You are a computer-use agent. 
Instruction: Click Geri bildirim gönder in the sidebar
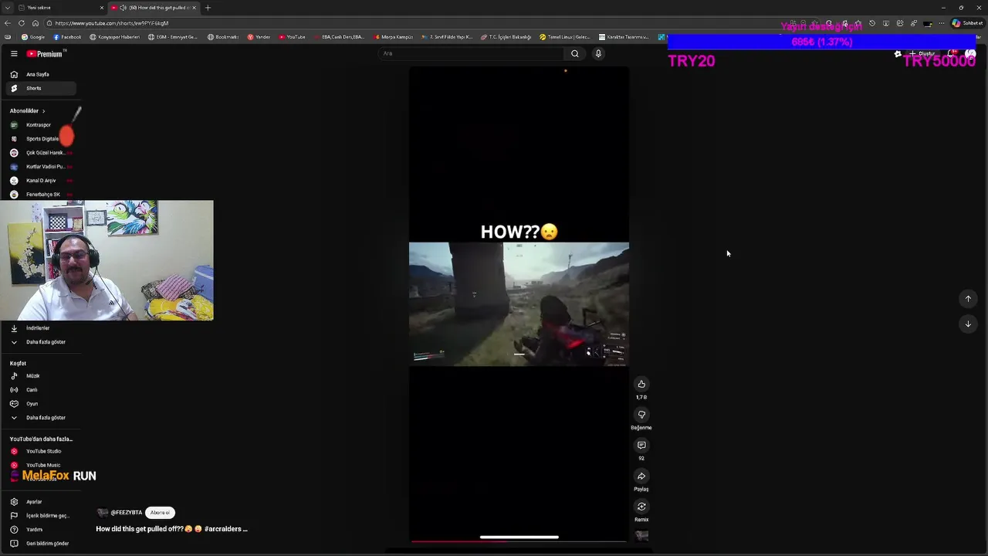coord(42,544)
